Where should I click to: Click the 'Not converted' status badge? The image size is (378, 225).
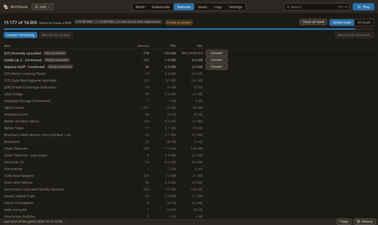[55, 53]
